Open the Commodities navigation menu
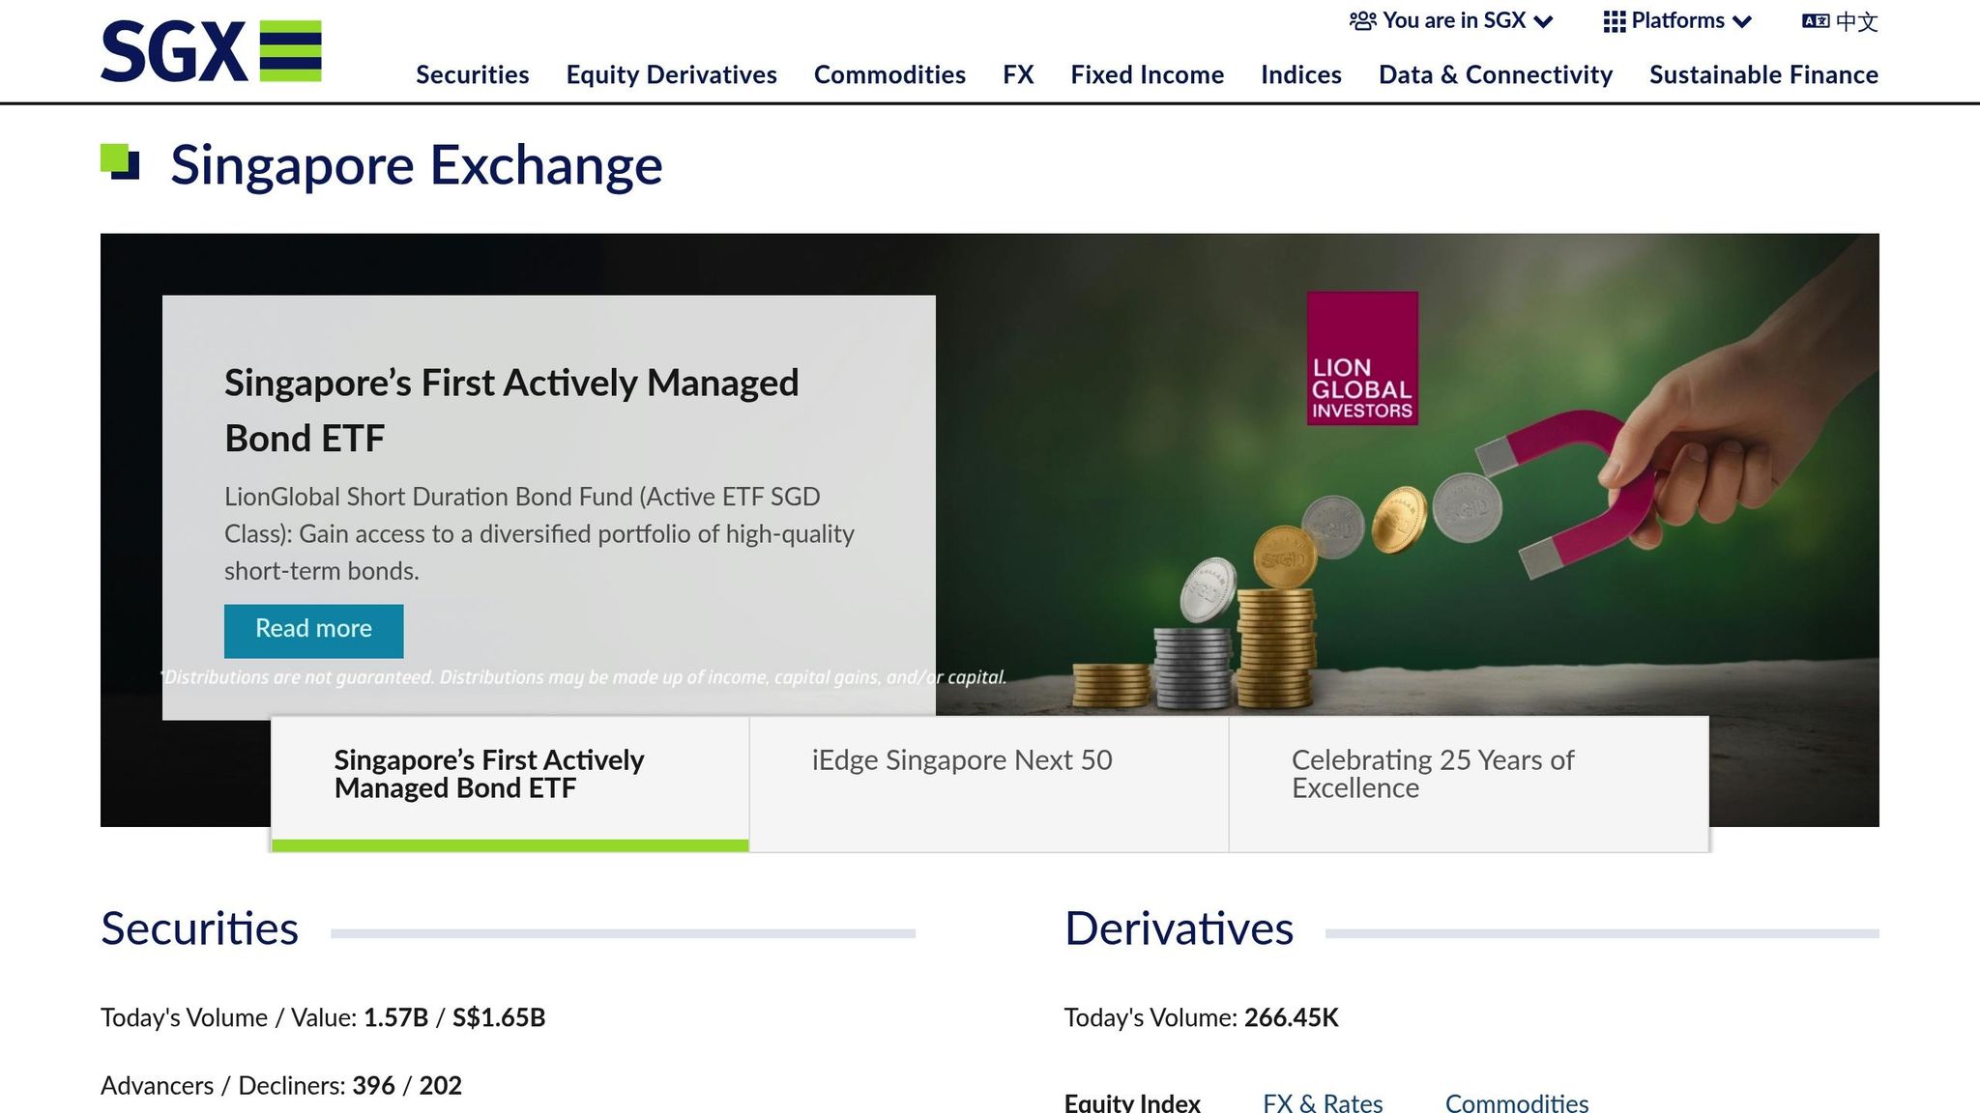This screenshot has width=1980, height=1113. (889, 74)
